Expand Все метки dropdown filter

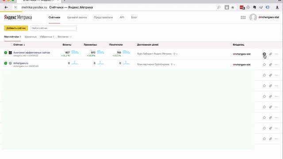pyautogui.click(x=65, y=37)
